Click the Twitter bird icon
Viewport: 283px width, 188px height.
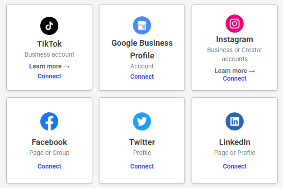(x=142, y=121)
